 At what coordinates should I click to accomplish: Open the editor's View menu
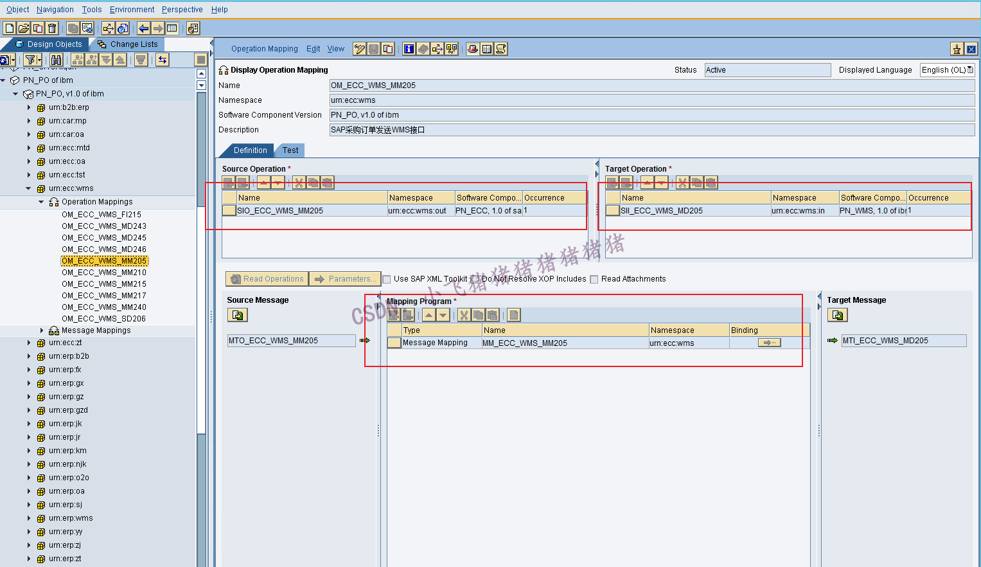336,49
